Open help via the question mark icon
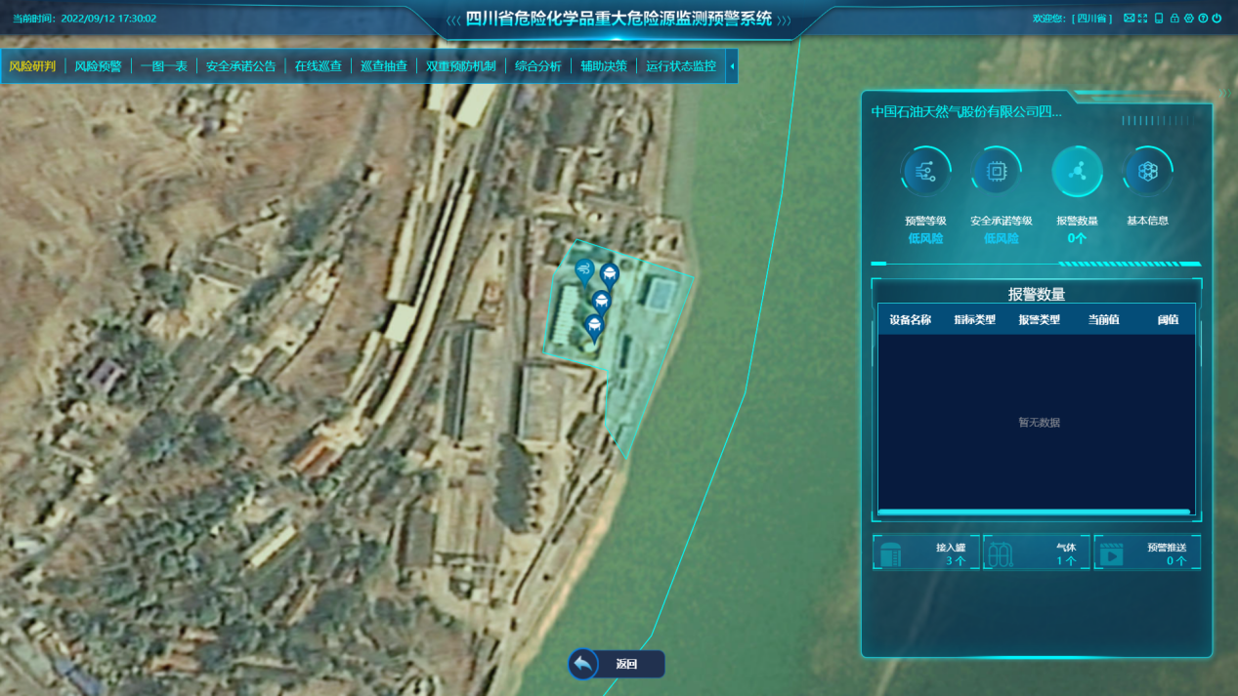Image resolution: width=1238 pixels, height=696 pixels. pyautogui.click(x=1203, y=19)
